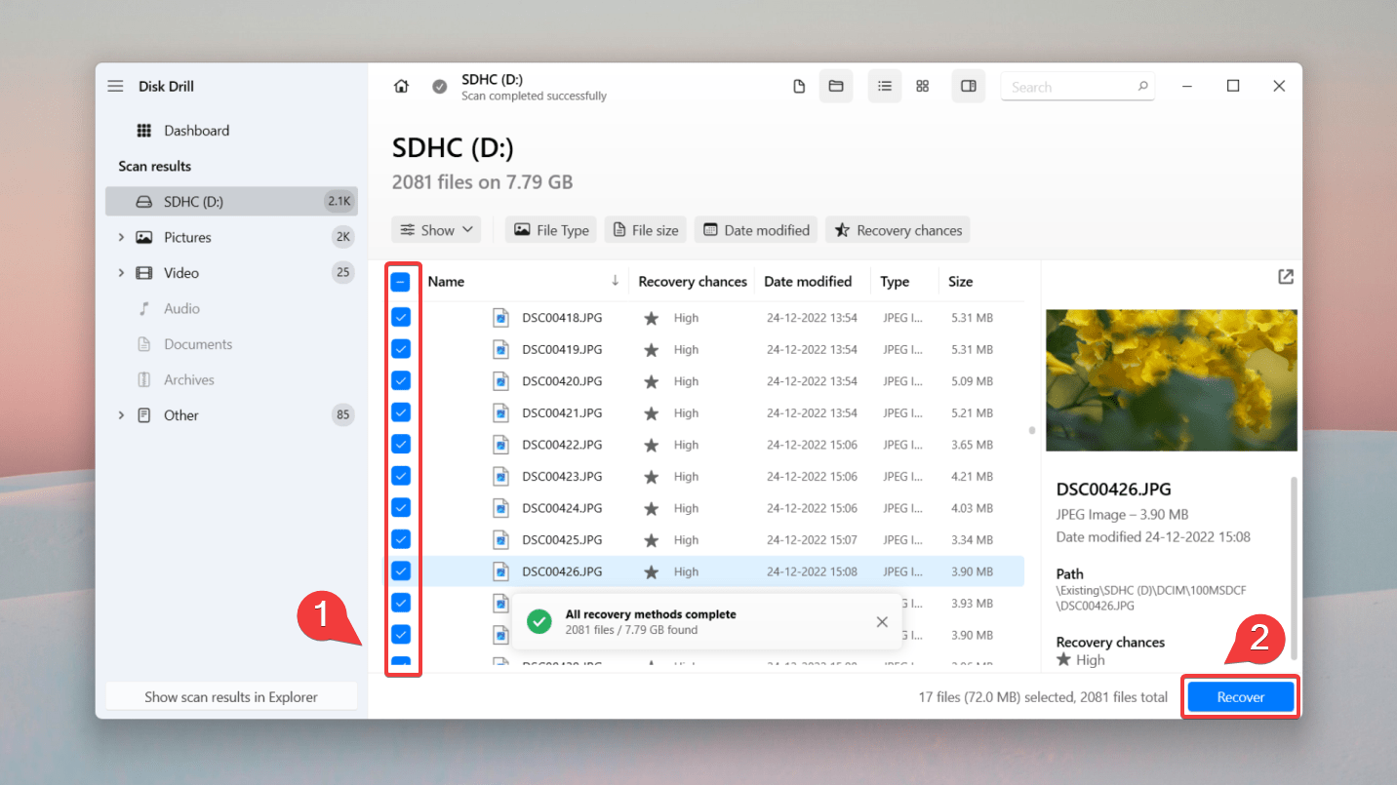
Task: Click the home icon in the toolbar
Action: tap(401, 86)
